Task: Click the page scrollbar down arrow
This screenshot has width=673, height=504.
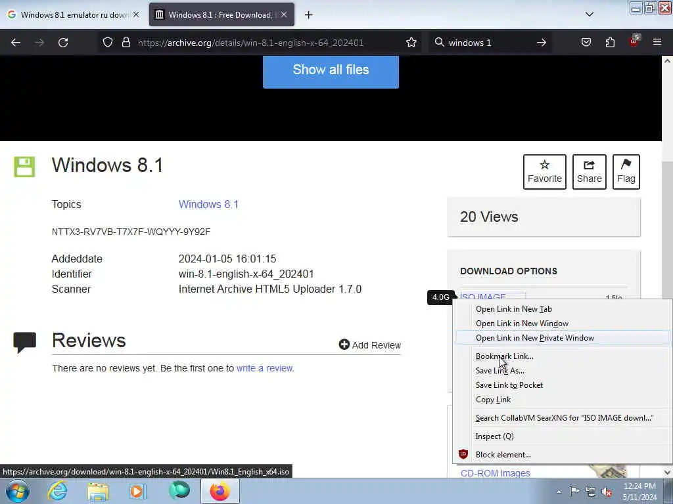Action: [668, 472]
